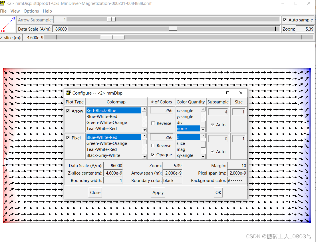
Task: Open the Help menu
Action: [47, 11]
